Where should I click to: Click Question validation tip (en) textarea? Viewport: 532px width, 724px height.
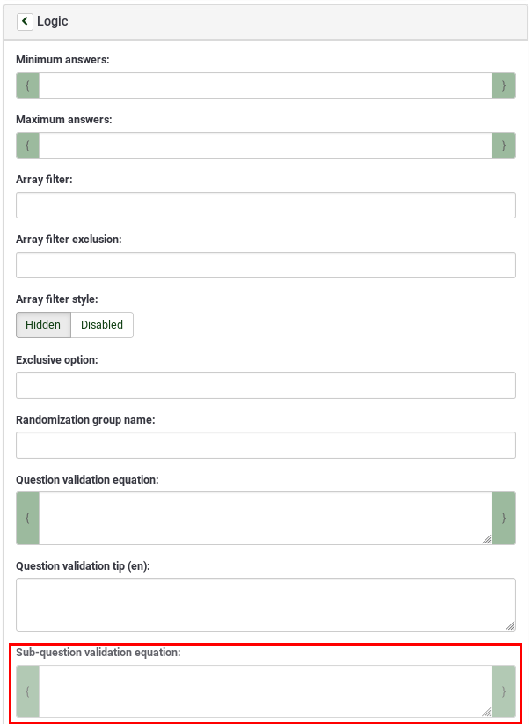point(266,604)
